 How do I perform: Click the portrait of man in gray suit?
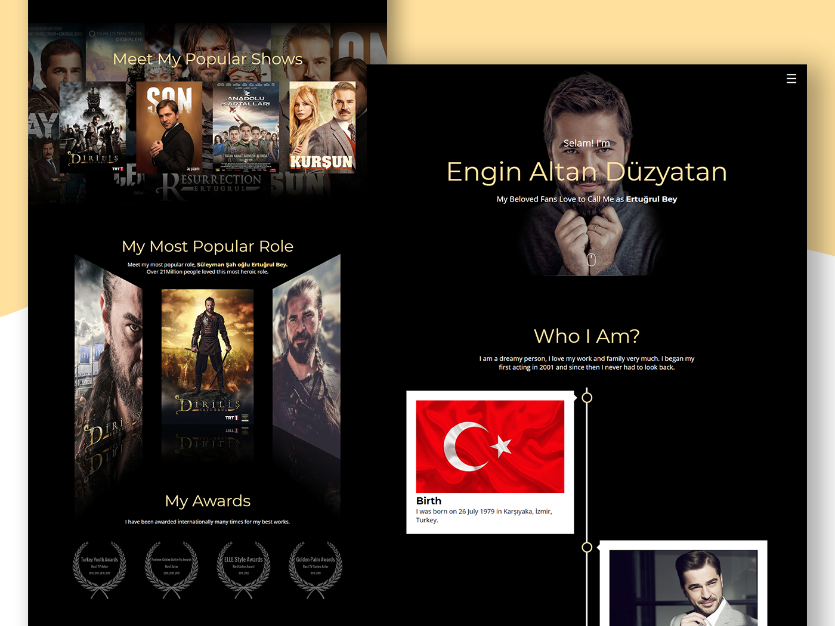pyautogui.click(x=684, y=588)
